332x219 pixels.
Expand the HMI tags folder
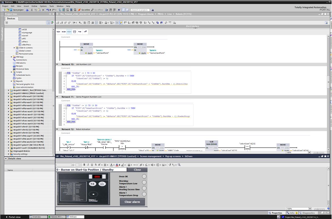pos(11,57)
